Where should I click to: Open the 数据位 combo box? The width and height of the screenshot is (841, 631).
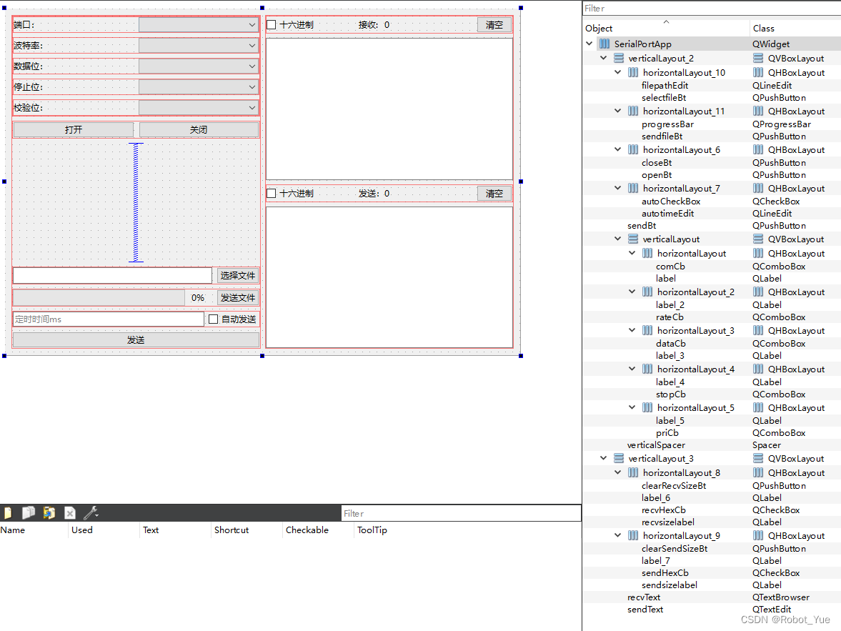point(199,66)
